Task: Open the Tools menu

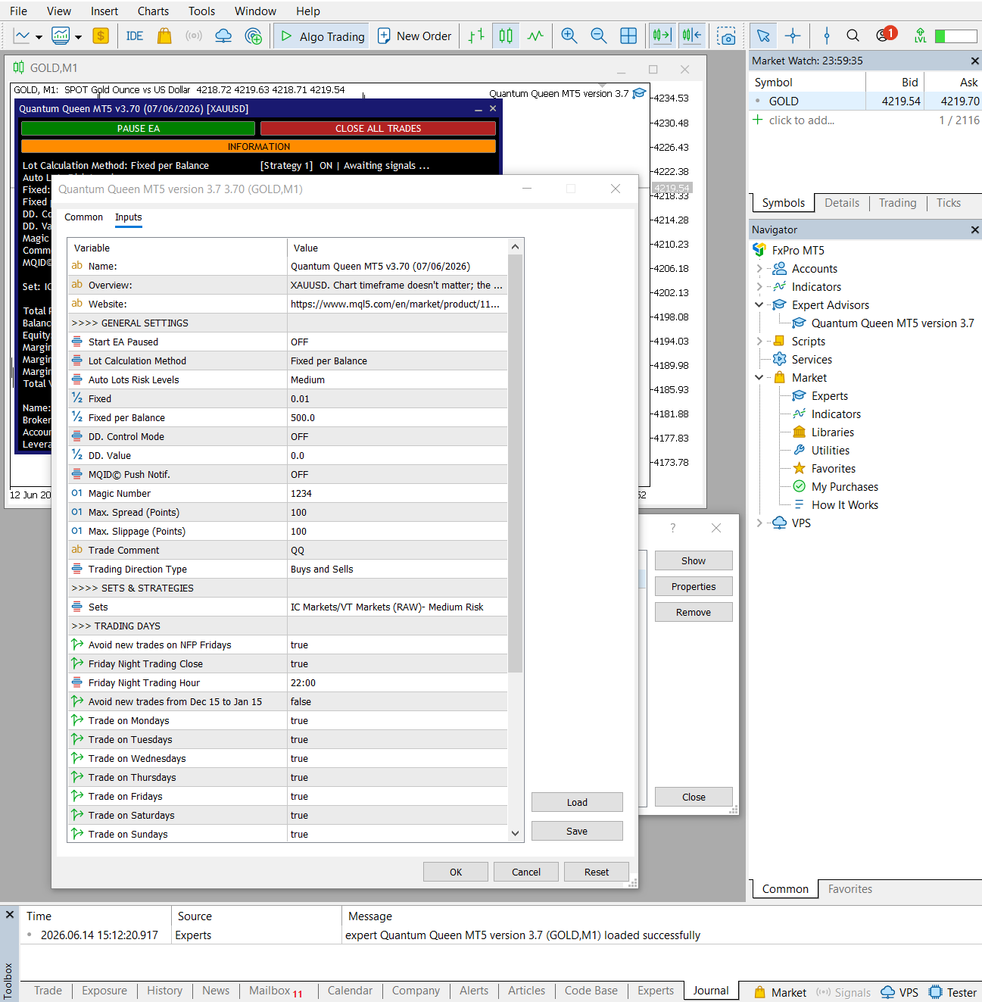Action: pyautogui.click(x=201, y=11)
